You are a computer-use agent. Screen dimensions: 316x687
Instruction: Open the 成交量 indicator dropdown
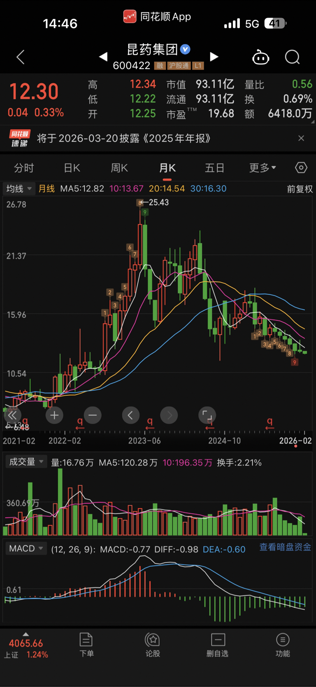[x=26, y=462]
